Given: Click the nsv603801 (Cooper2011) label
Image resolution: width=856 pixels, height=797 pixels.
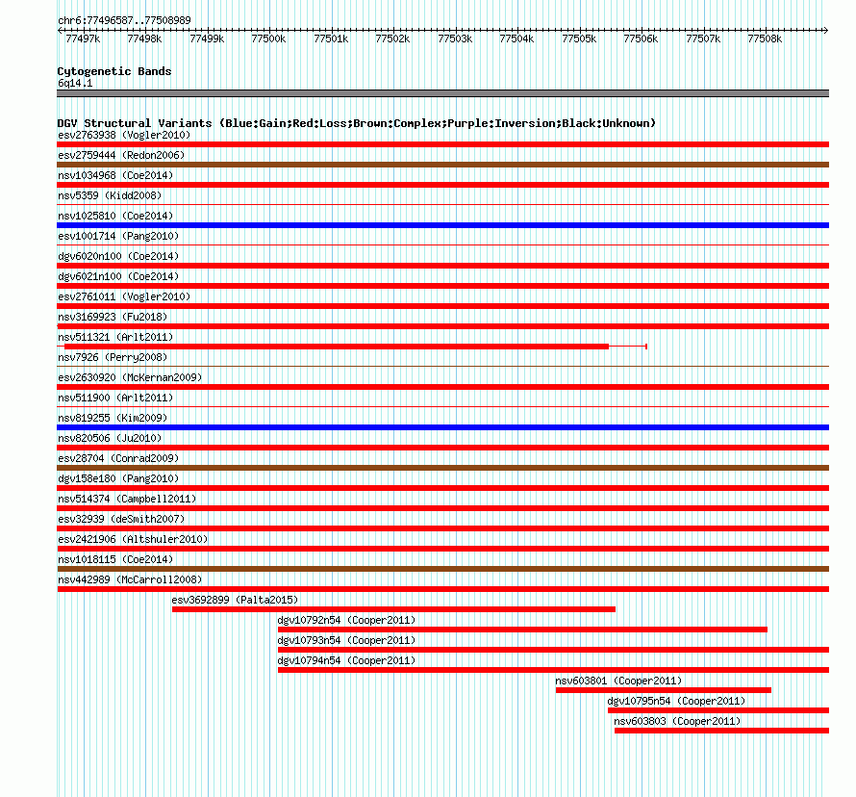Looking at the screenshot, I should (618, 681).
